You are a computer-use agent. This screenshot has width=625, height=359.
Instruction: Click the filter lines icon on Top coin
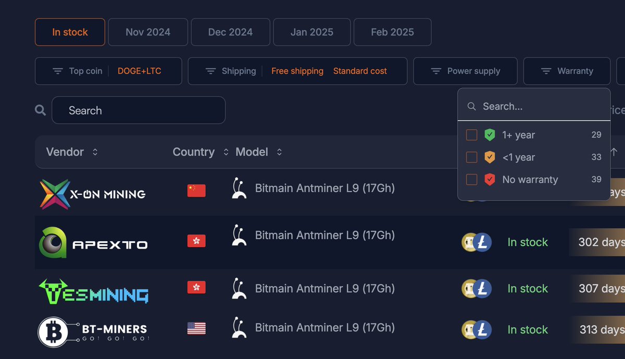tap(58, 71)
